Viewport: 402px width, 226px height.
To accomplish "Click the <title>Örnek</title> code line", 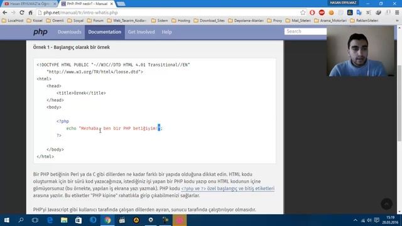I will point(81,93).
